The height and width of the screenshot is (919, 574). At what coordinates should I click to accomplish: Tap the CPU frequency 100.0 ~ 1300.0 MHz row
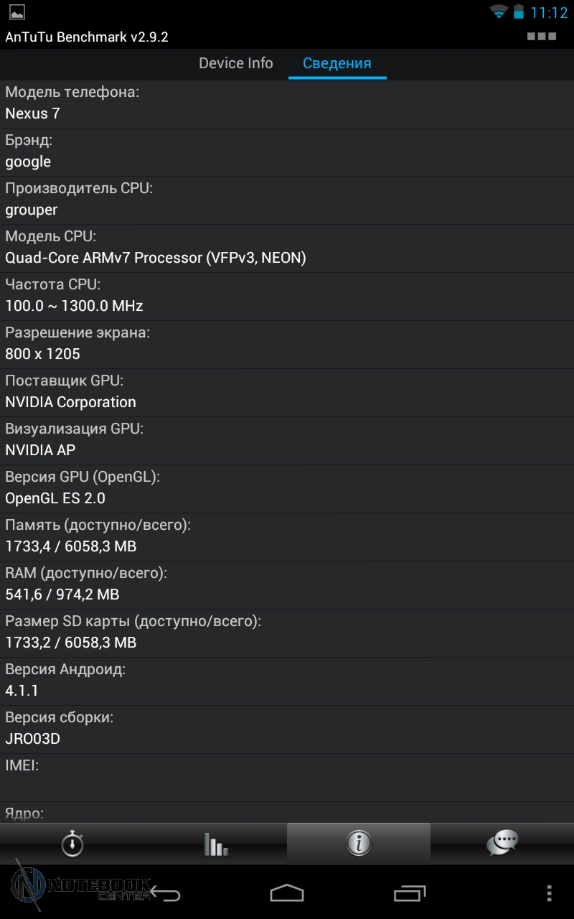click(x=287, y=297)
